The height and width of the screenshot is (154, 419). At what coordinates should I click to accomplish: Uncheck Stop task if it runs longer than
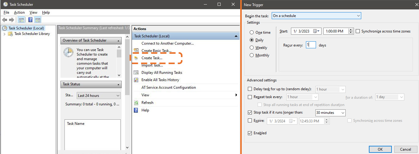coord(250,112)
